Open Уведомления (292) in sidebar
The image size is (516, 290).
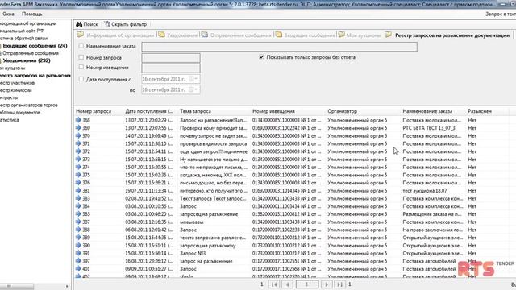[26, 60]
